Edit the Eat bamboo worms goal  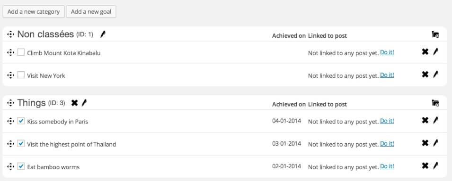coord(435,165)
